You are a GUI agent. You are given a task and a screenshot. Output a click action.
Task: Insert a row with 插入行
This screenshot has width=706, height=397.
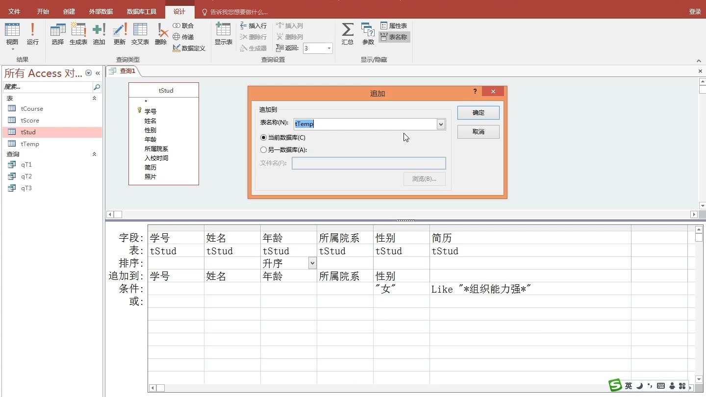(x=253, y=25)
